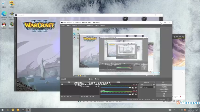This screenshot has width=200, height=112.
Task: Open the View menu in OBS
Action: [74, 26]
